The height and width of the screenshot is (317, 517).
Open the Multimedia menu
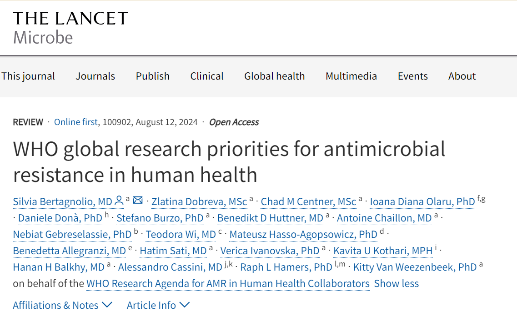[351, 76]
